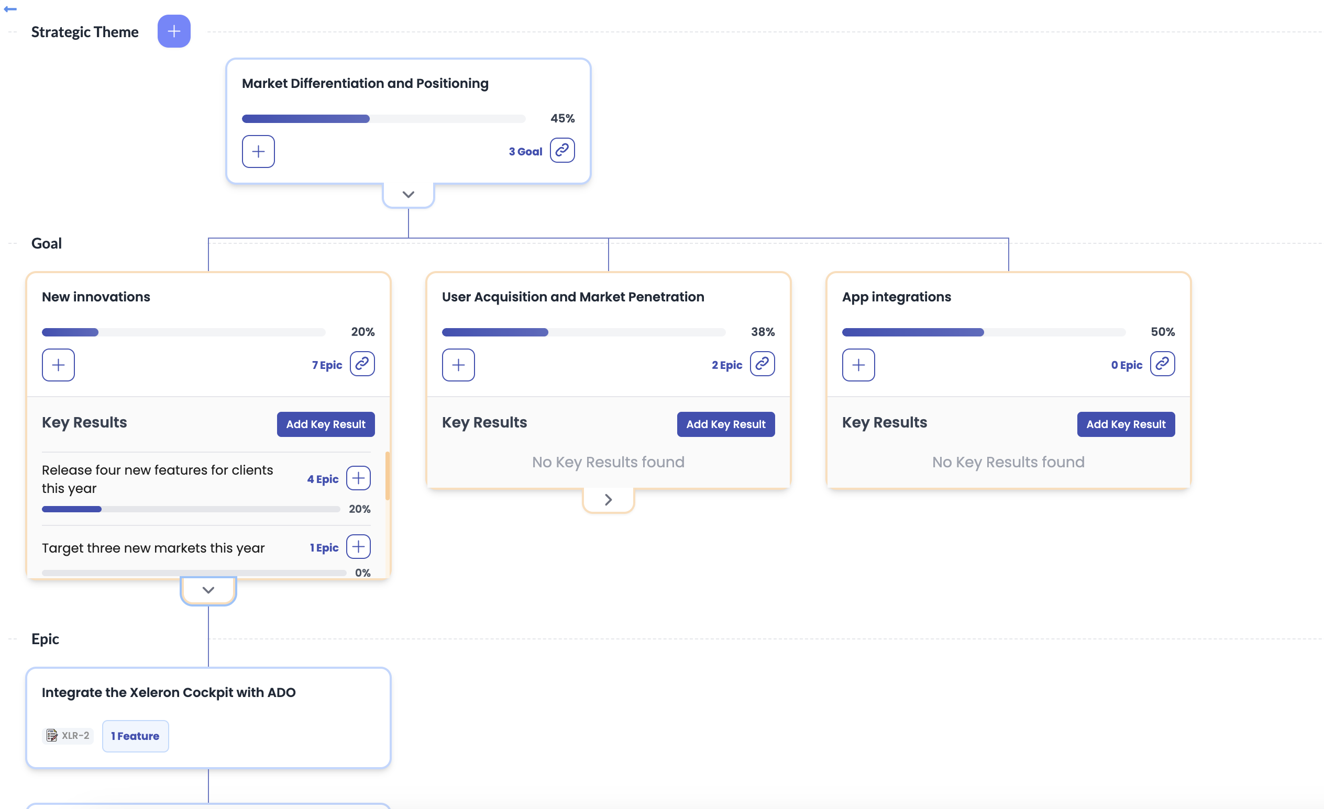Open the 1 Feature tag on Xeleron epic
This screenshot has width=1324, height=809.
pos(136,736)
